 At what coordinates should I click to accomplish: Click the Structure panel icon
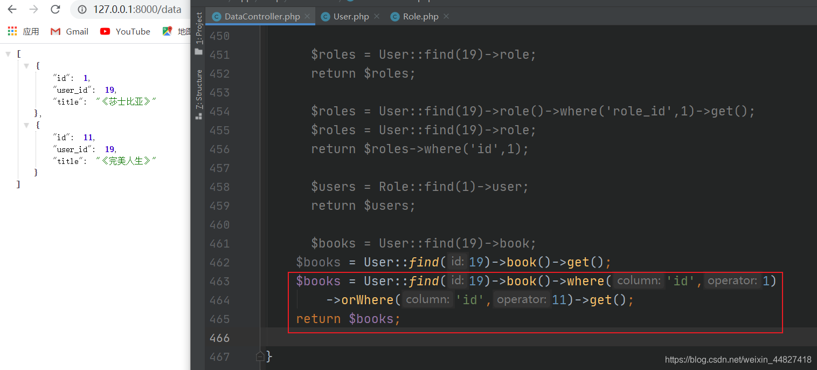pos(199,115)
